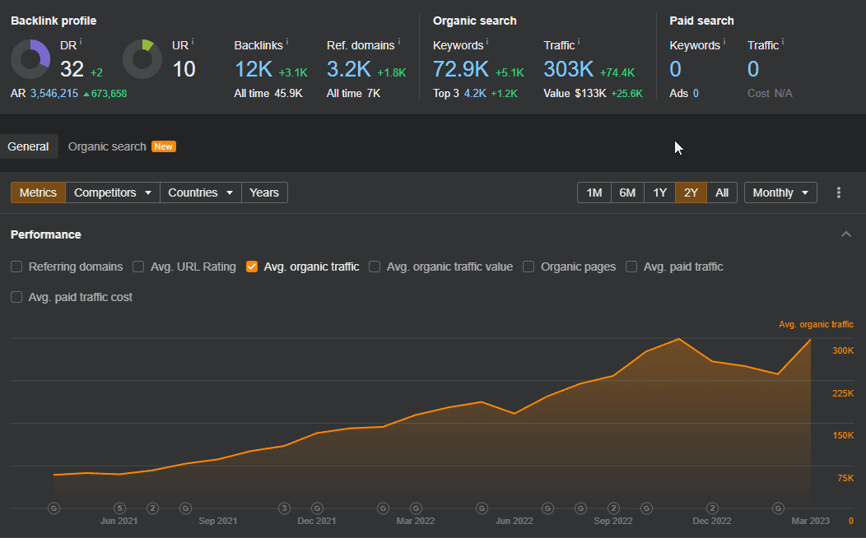Click the info icon beside Paid search Keywords
Viewport: 866px width, 538px height.
[724, 41]
